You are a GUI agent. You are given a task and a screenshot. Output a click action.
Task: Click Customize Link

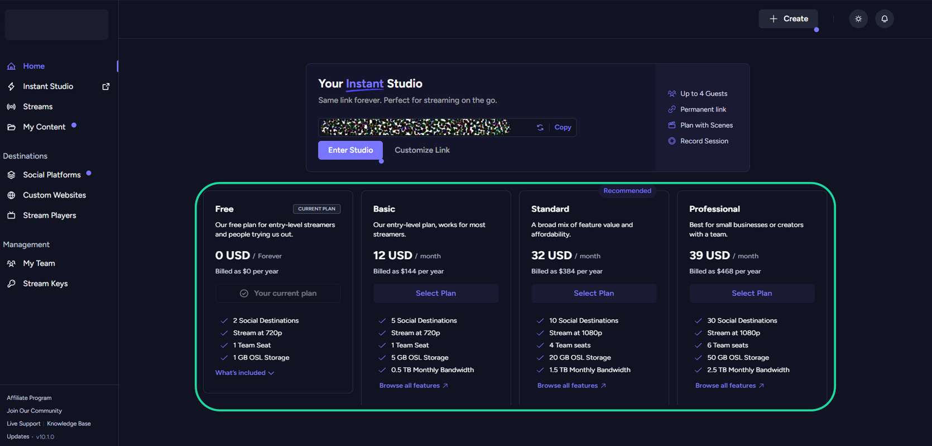click(x=422, y=150)
